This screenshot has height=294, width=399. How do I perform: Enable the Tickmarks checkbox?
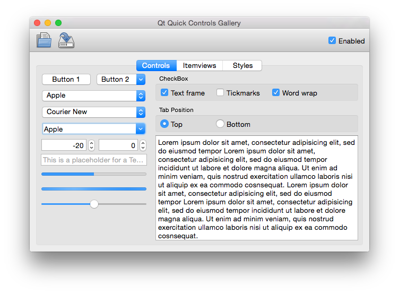tap(220, 93)
